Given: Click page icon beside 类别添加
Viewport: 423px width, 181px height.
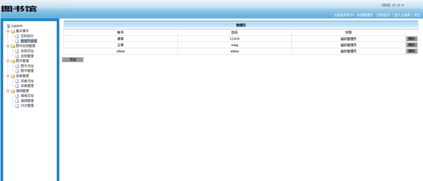Looking at the screenshot, I should coord(17,51).
